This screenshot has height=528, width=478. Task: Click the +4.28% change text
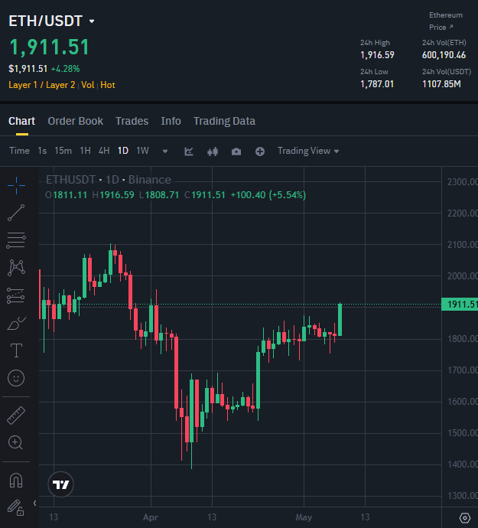tap(65, 69)
